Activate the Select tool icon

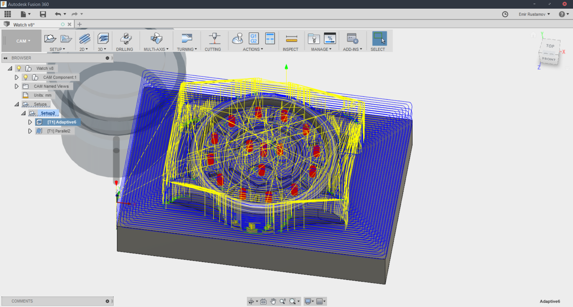point(379,38)
